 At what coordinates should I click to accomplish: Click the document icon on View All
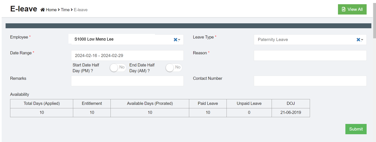[x=343, y=9]
